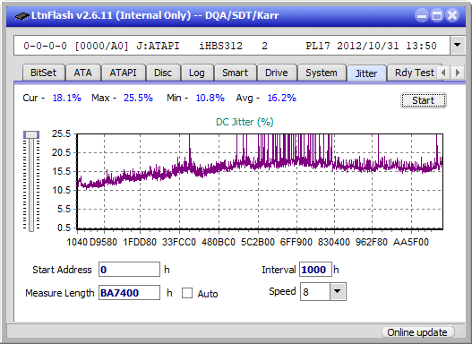Click the vertical scale slider thumb
472x344 pixels.
pos(31,135)
